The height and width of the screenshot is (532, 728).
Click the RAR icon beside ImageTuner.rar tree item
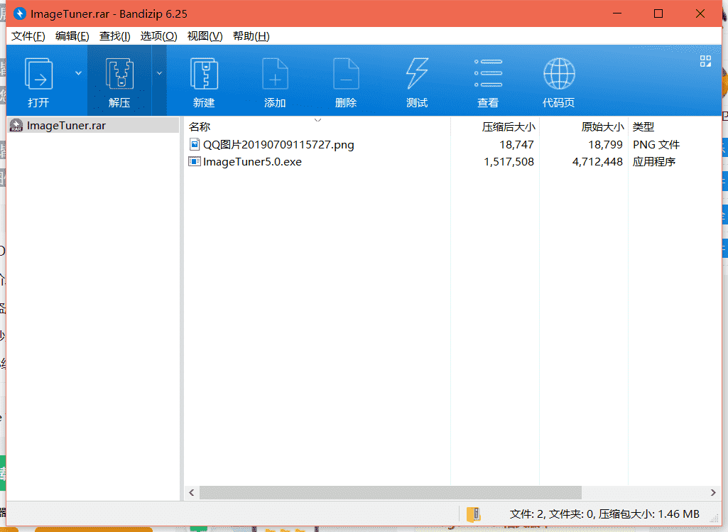[16, 125]
